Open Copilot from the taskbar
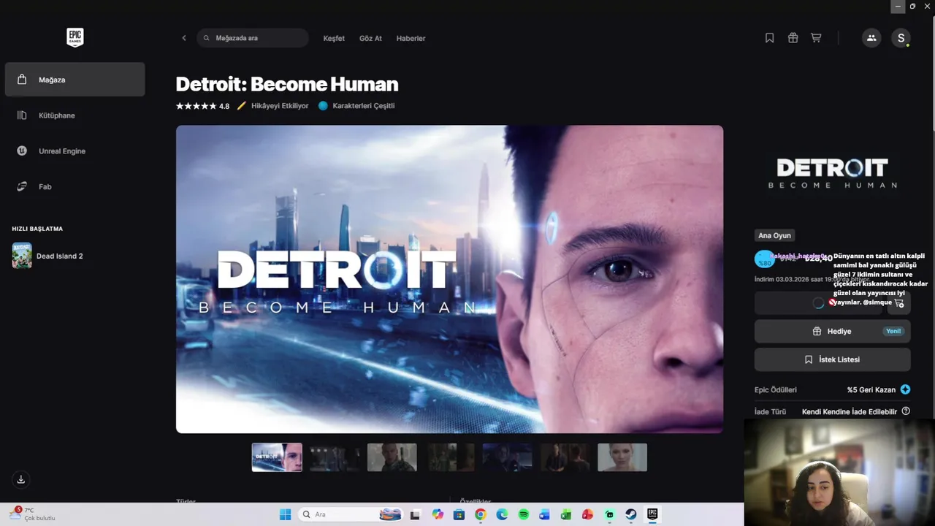This screenshot has width=935, height=526. [x=438, y=514]
